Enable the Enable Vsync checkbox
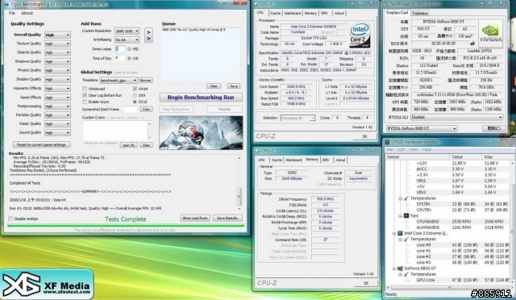The width and height of the screenshot is (516, 300). coord(85,102)
